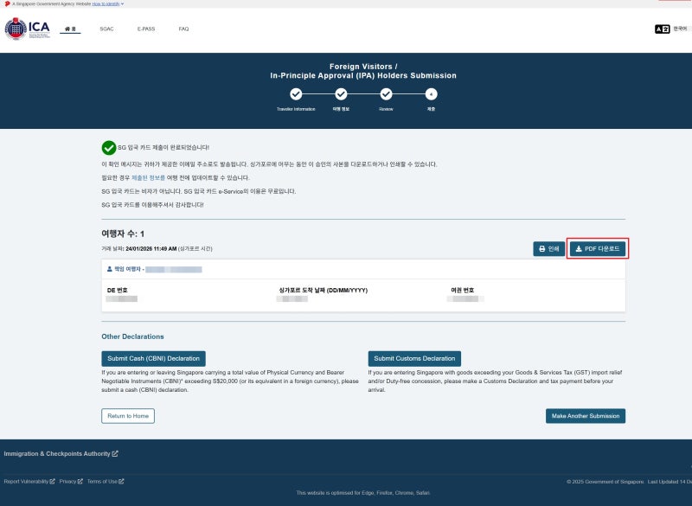Click the Singapore Government lion crest icon
Viewport: 692px width, 506px height.
point(7,3)
